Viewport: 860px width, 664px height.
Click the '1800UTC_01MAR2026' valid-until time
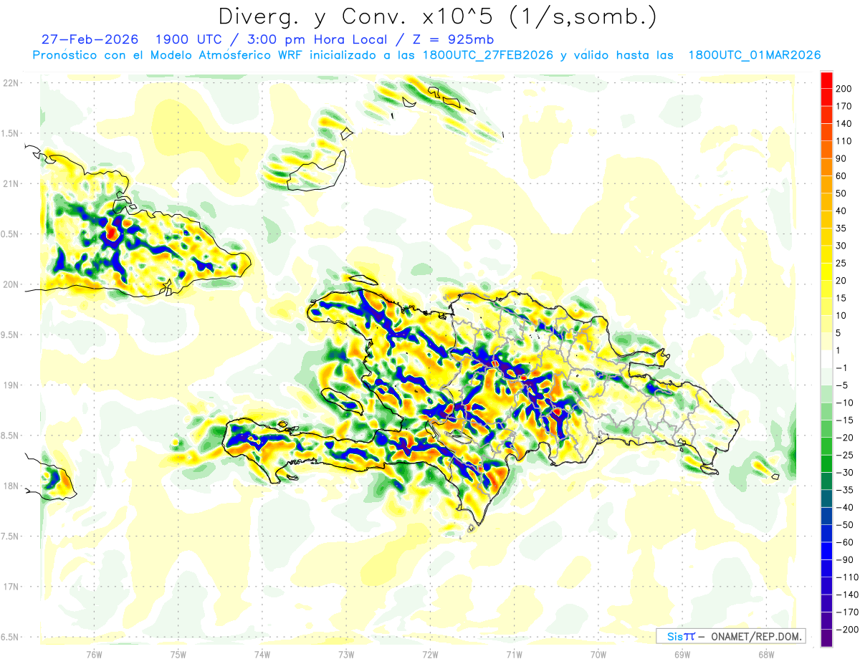coord(755,55)
